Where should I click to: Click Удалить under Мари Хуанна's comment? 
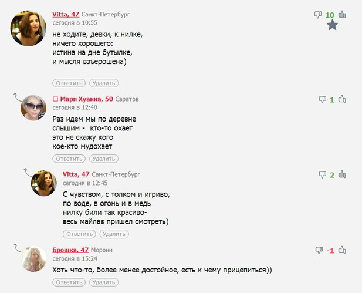pos(104,159)
